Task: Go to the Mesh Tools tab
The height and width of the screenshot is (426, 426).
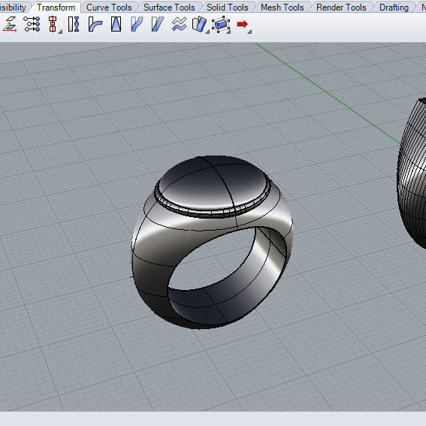Action: pos(282,8)
